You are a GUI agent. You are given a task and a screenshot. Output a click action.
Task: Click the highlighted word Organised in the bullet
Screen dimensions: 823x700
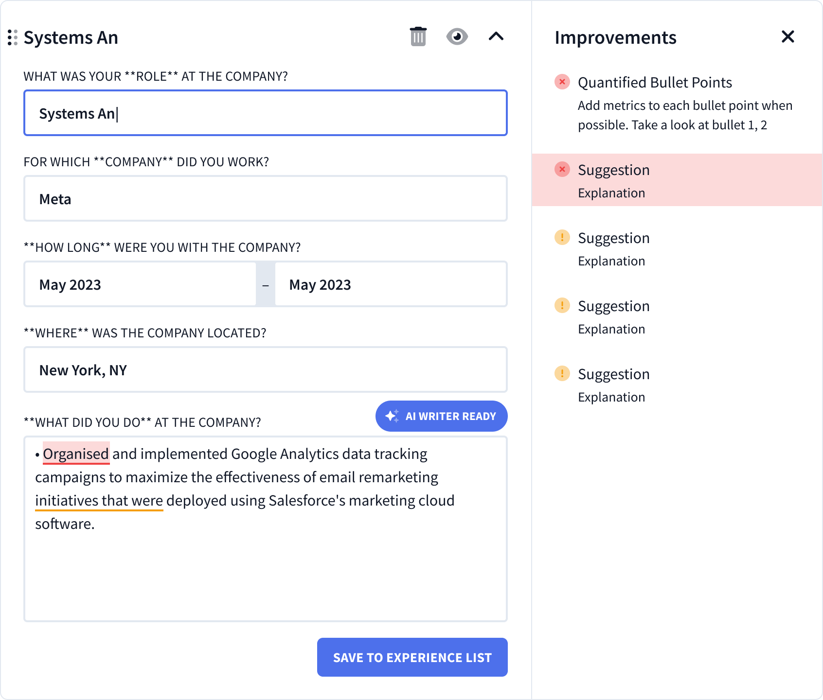tap(76, 454)
